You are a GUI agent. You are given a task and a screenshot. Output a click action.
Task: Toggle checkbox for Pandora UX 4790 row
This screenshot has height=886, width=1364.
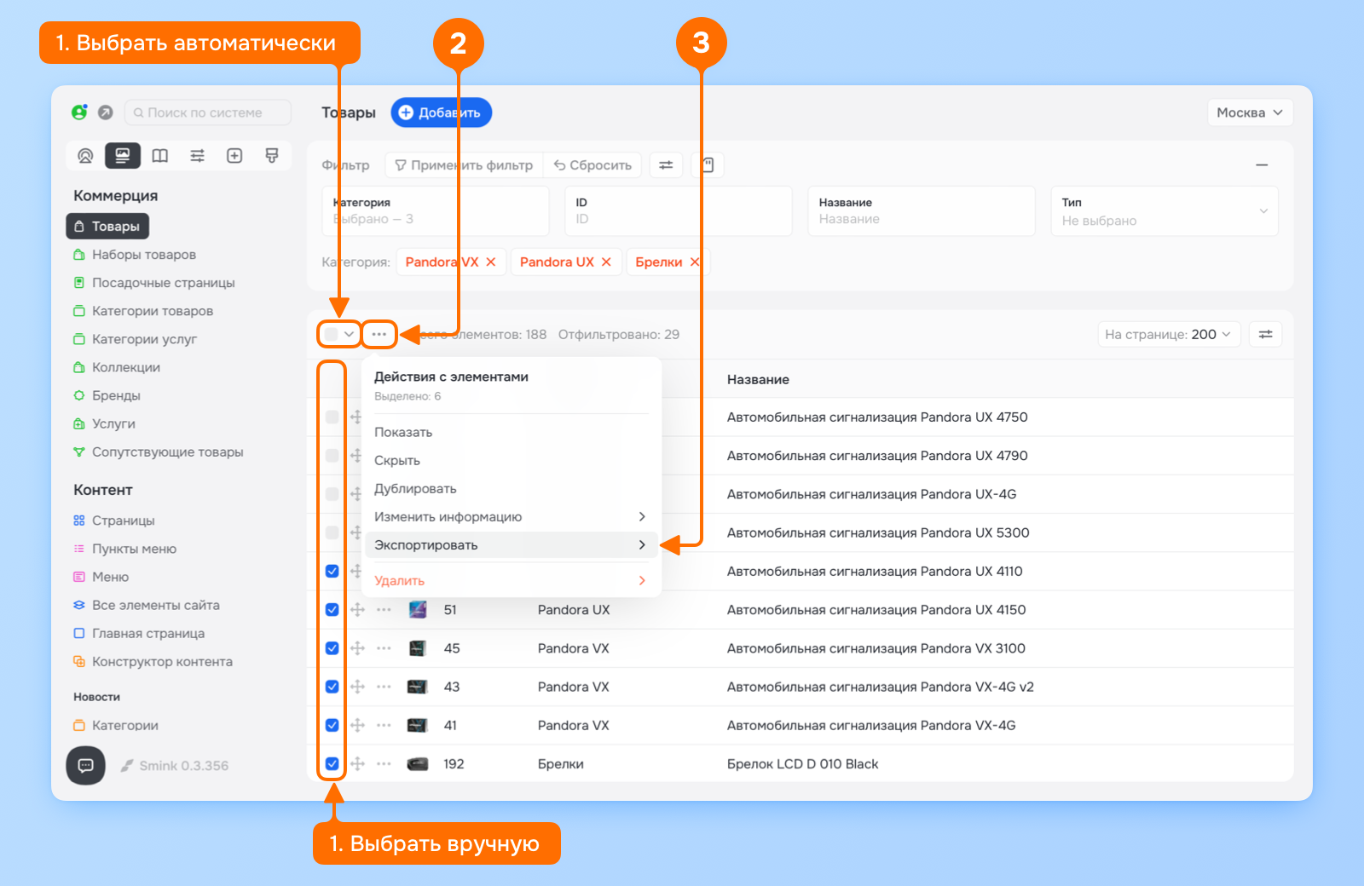[x=332, y=456]
